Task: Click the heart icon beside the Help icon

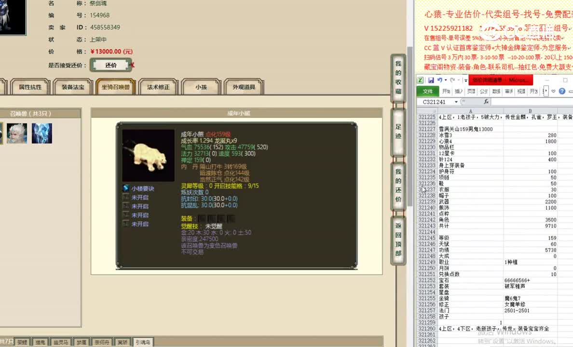Action: pyautogui.click(x=553, y=92)
